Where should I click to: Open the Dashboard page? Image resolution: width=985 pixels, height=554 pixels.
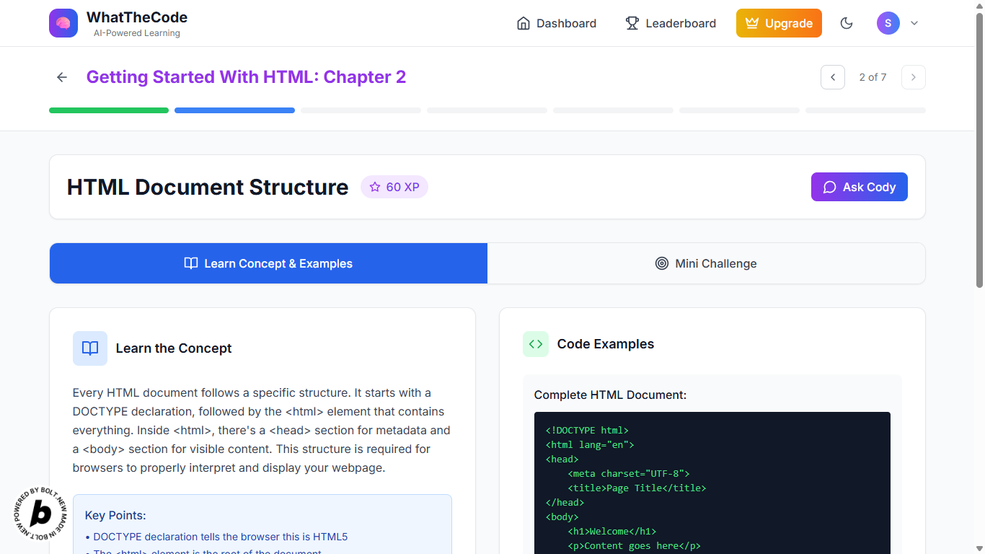tap(557, 23)
